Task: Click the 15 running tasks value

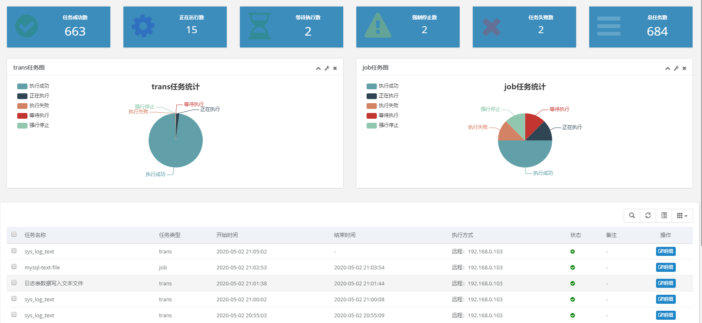Action: 191,30
